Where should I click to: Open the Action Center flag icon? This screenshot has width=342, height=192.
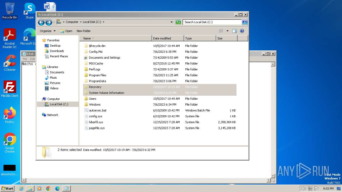point(317,189)
